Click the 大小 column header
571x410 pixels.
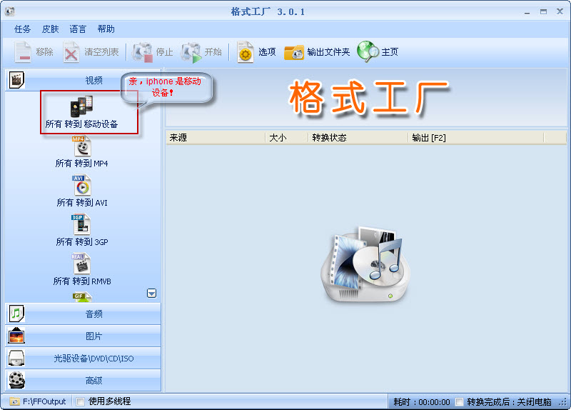click(x=287, y=138)
